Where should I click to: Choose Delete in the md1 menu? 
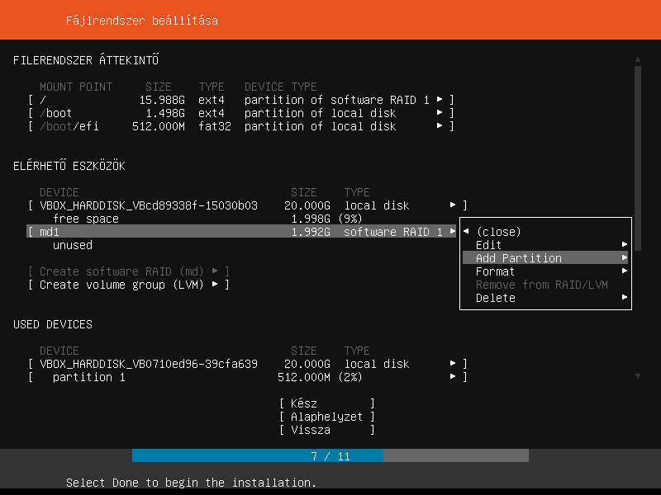pos(495,298)
